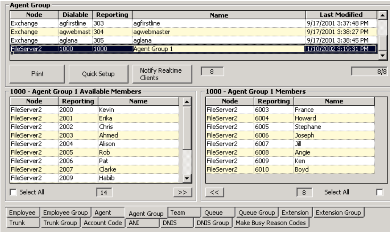Select available member Habib

94,178
